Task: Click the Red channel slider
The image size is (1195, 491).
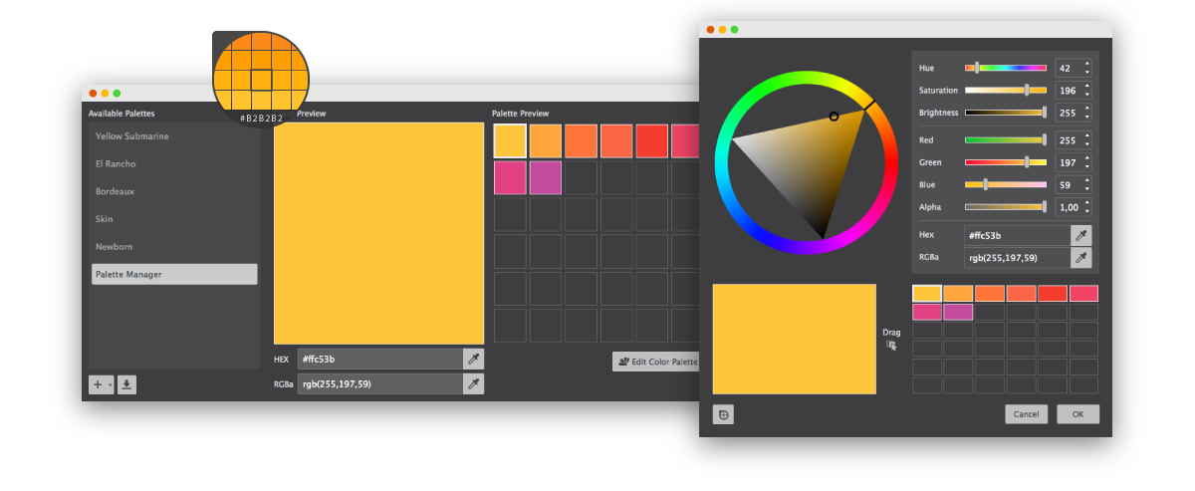Action: (x=1006, y=139)
